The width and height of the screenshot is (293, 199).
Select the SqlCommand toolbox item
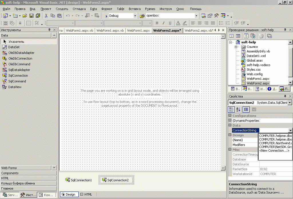coord(17,81)
